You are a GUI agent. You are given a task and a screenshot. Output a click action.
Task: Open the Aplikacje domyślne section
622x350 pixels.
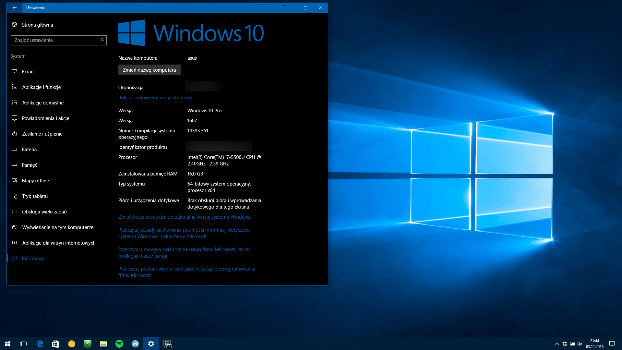tap(42, 103)
